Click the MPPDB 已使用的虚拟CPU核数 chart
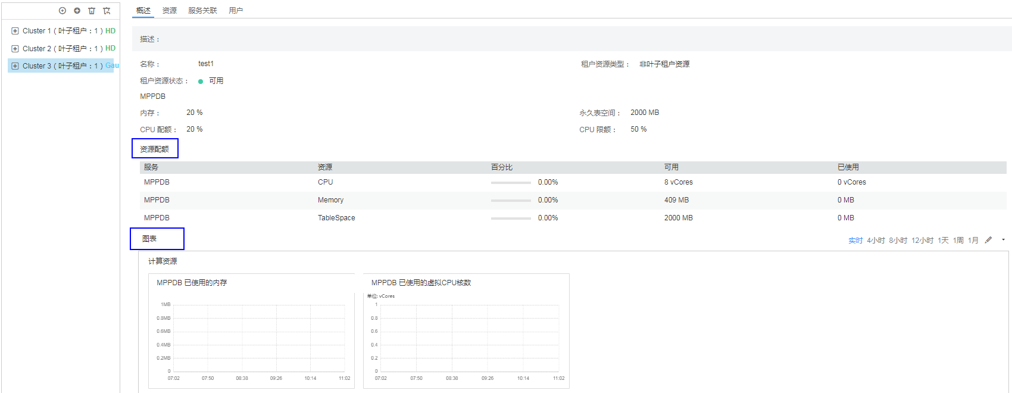Viewport: 1012px width, 393px height. tap(466, 338)
